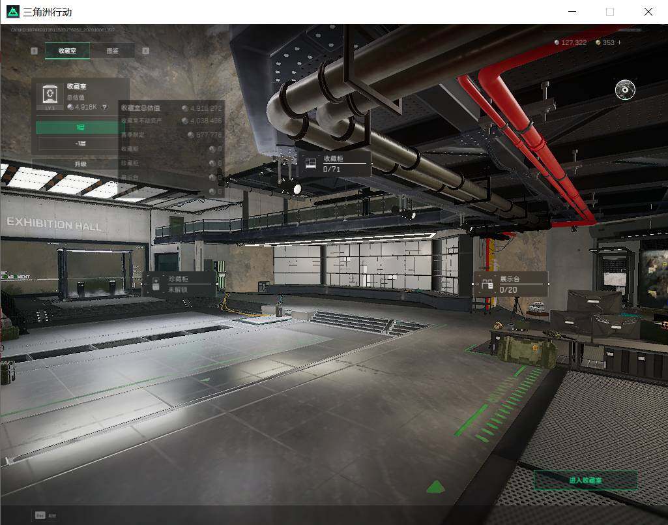The image size is (668, 525).
Task: Click the 877,776 value
Action: [x=209, y=135]
